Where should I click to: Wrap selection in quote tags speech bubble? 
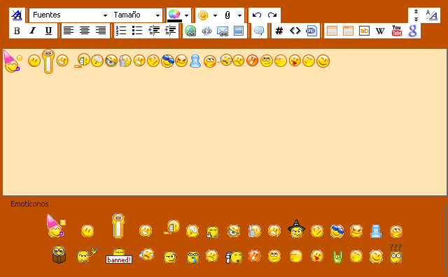(x=259, y=31)
